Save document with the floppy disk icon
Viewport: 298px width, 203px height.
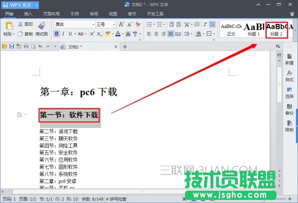pyautogui.click(x=12, y=46)
